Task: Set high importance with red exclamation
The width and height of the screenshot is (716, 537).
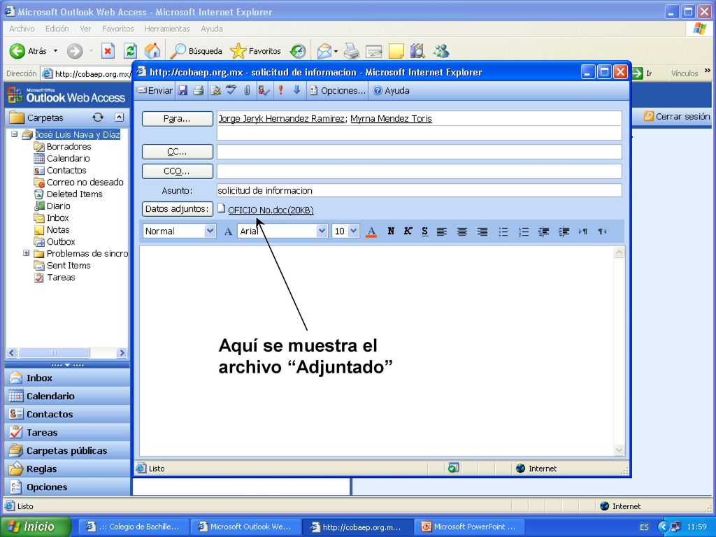Action: coord(281,90)
